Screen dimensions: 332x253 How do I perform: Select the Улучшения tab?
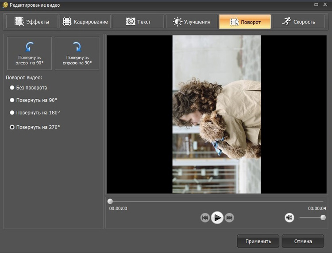click(x=191, y=22)
